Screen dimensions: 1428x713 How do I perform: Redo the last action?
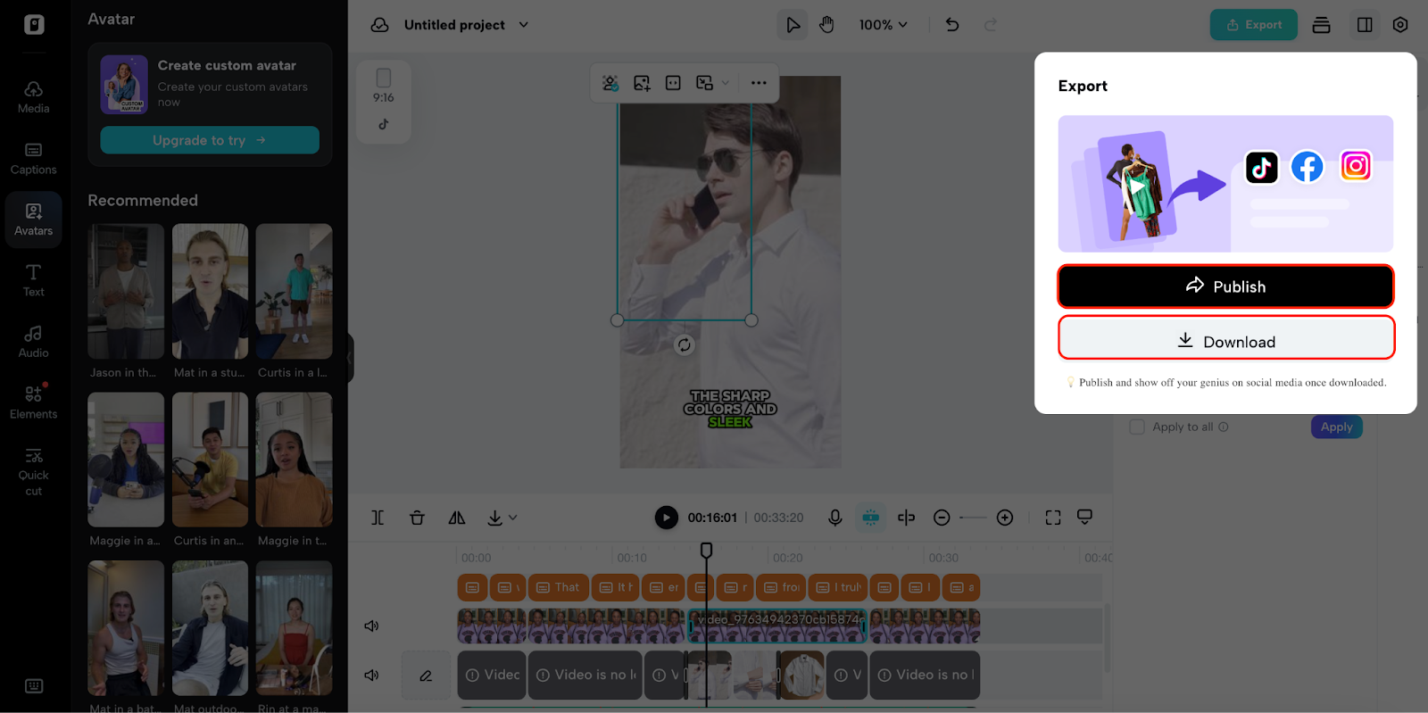(991, 25)
